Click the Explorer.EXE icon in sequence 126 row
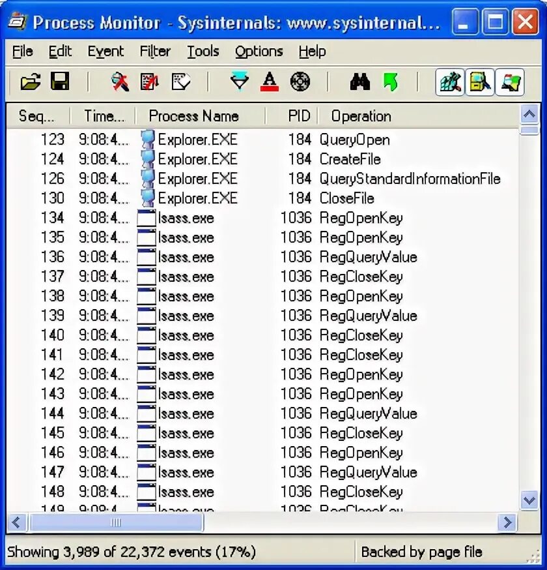This screenshot has width=547, height=570. click(147, 179)
